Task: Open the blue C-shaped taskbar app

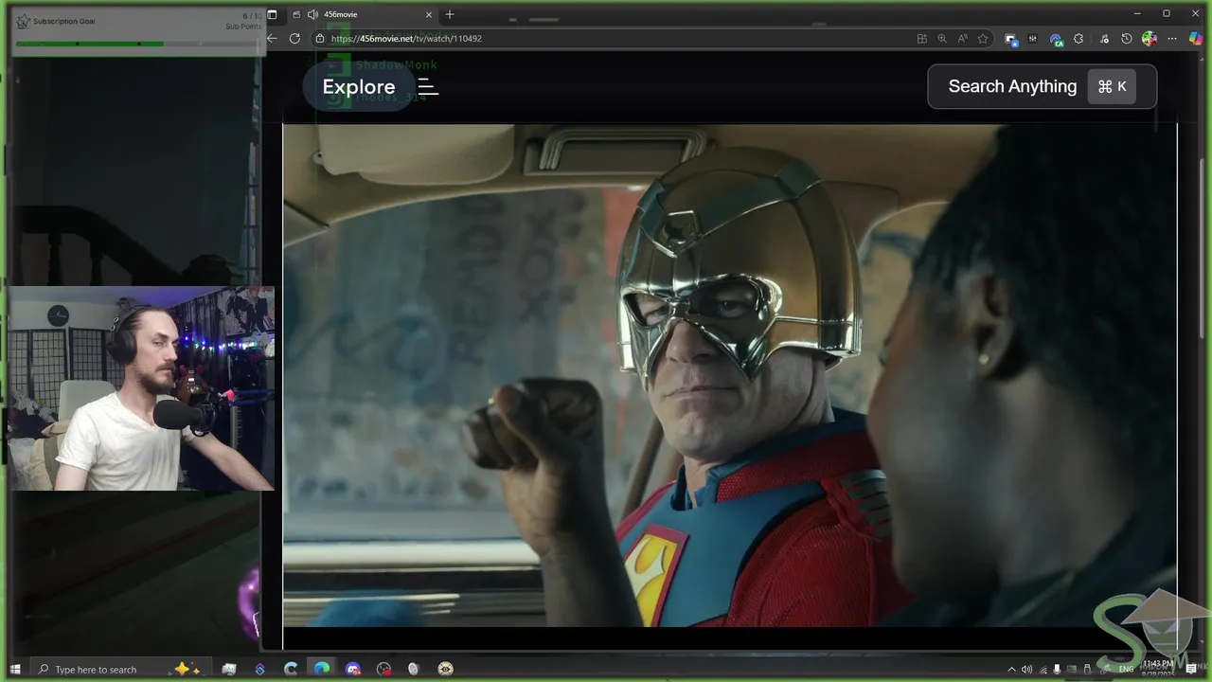Action: [291, 669]
